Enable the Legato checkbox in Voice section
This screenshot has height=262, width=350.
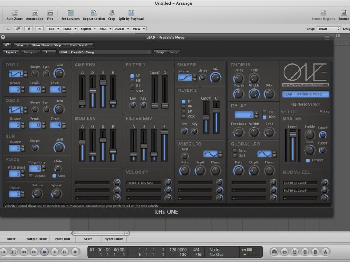pos(31,176)
